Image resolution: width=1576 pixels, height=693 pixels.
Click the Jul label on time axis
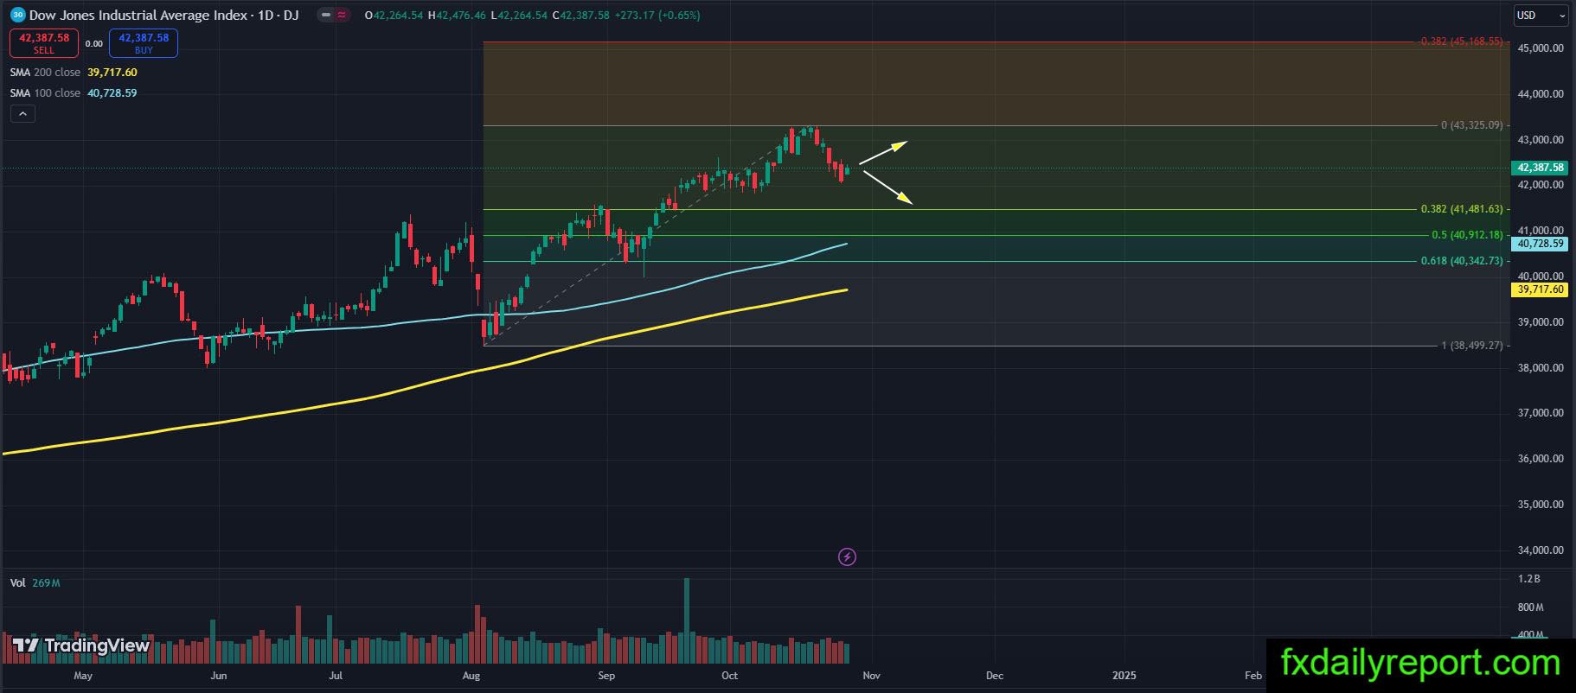pos(336,676)
